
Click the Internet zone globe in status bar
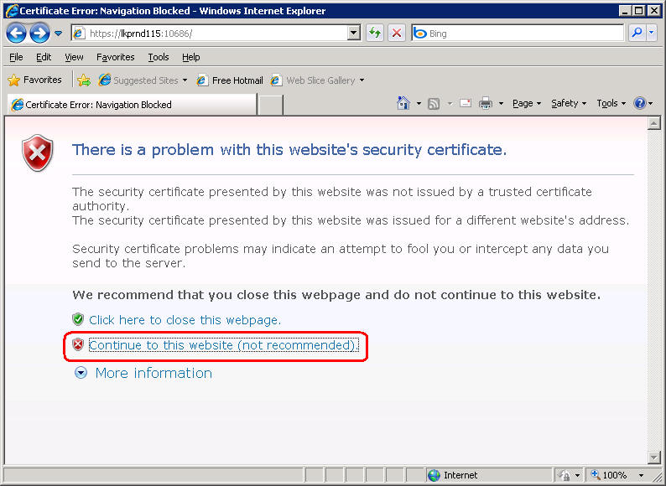(434, 475)
